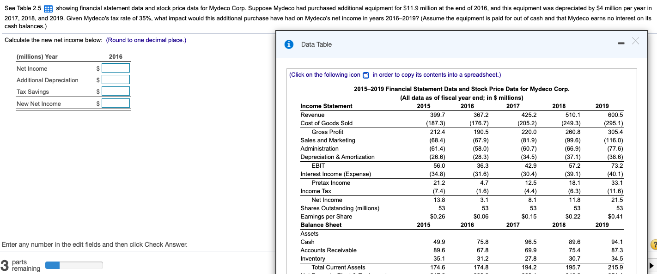Click the 2016 column header in the table

coord(467,106)
